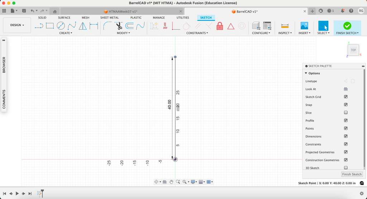Click the Measure ruler icon
This screenshot has height=199, width=367.
tap(285, 26)
